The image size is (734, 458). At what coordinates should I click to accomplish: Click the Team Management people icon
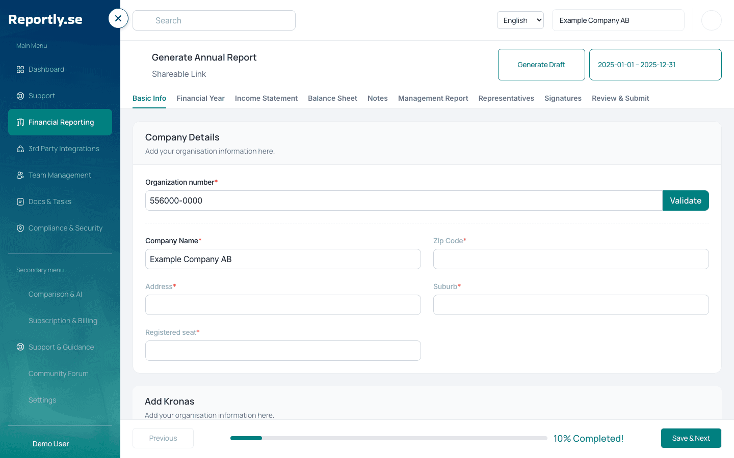pyautogui.click(x=20, y=175)
